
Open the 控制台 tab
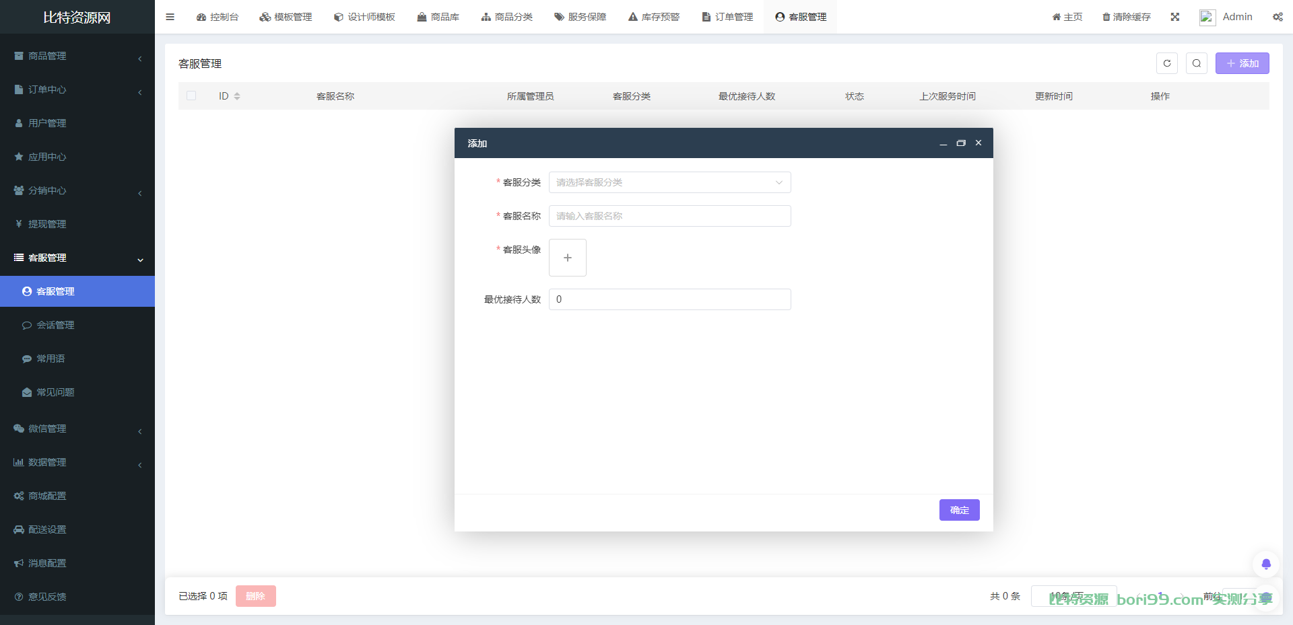(x=218, y=17)
